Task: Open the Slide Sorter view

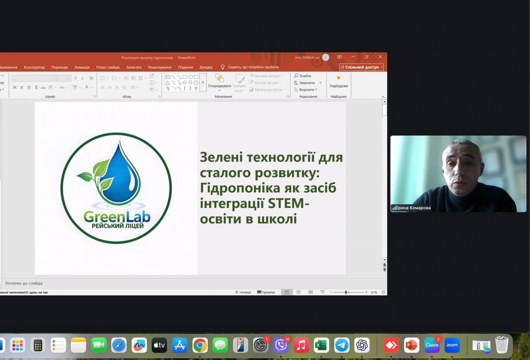Action: 298,292
